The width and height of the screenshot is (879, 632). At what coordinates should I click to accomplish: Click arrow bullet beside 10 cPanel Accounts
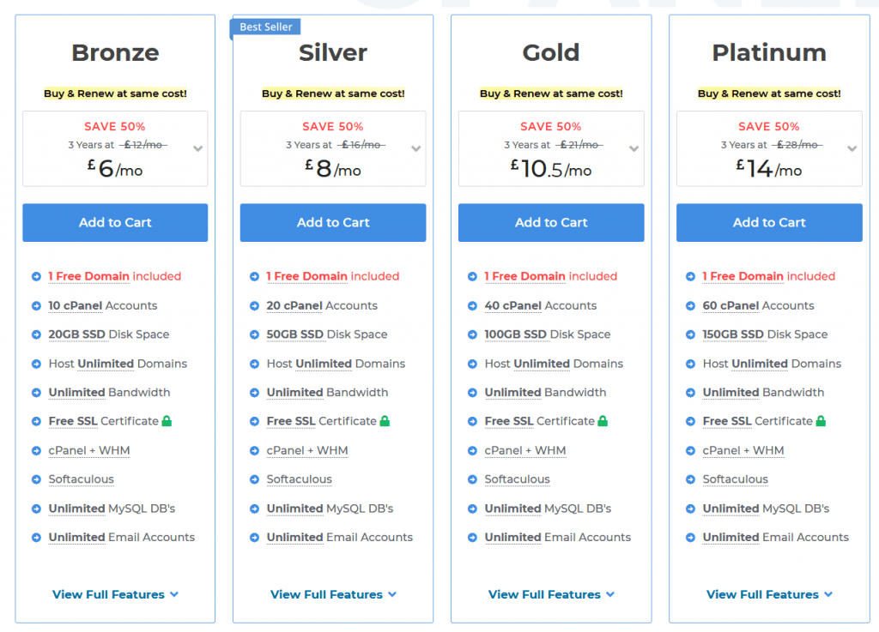36,305
